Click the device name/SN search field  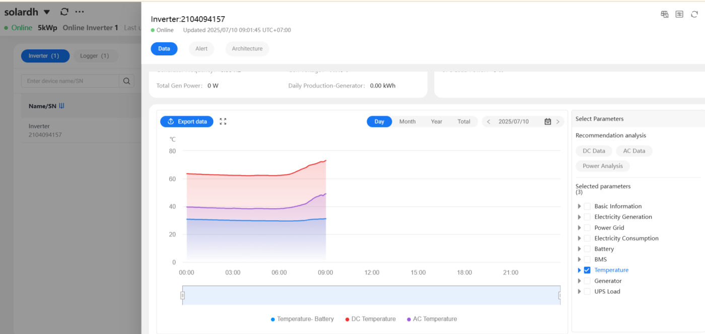tap(70, 81)
